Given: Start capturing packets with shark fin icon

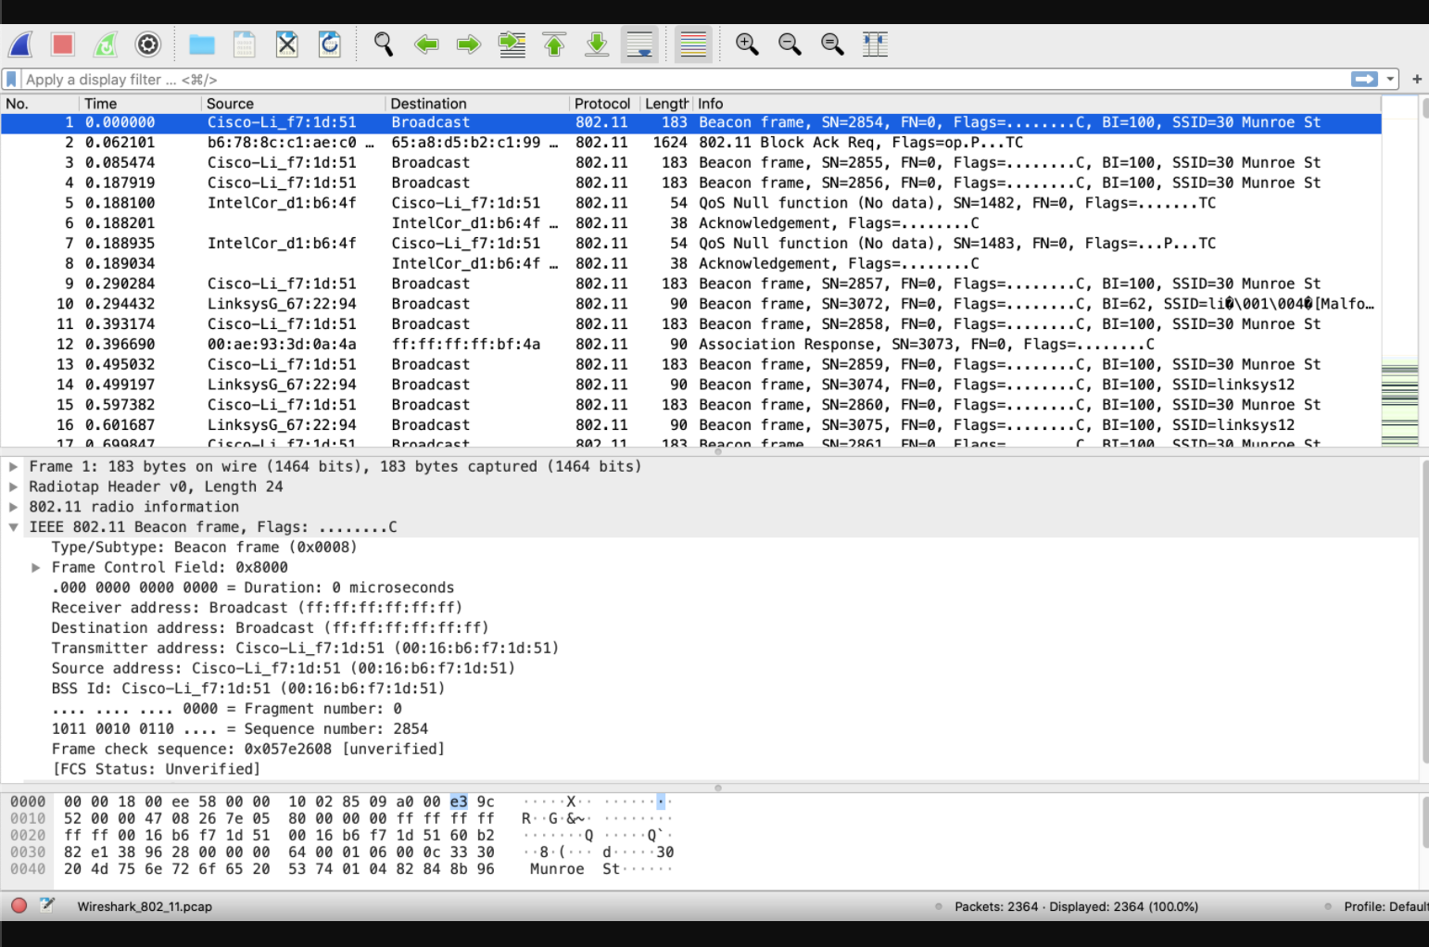Looking at the screenshot, I should click(20, 44).
